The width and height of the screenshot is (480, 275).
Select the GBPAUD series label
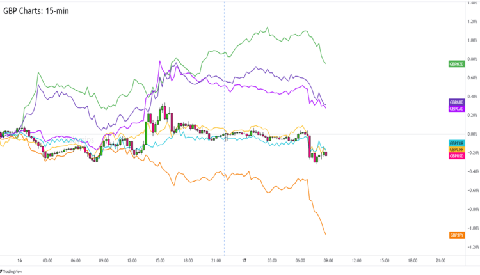pos(457,102)
